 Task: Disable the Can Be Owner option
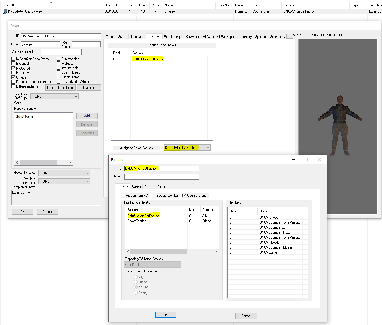click(184, 195)
